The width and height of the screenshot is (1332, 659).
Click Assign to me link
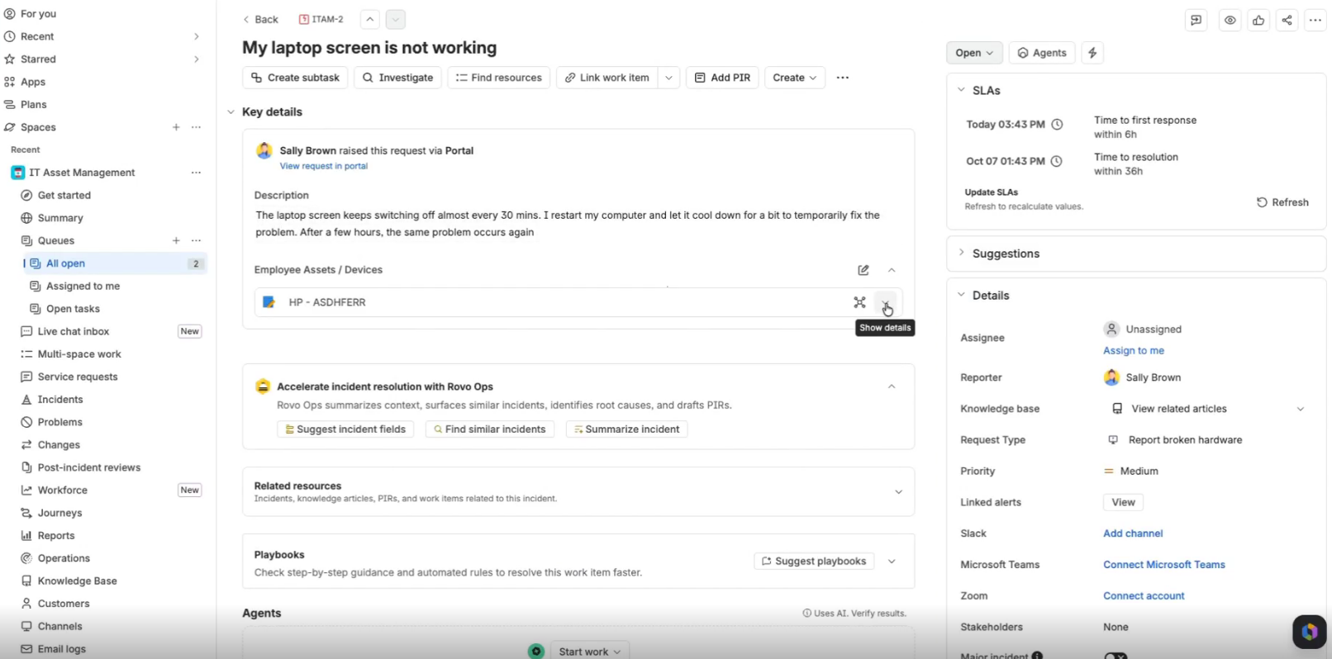[1134, 351]
